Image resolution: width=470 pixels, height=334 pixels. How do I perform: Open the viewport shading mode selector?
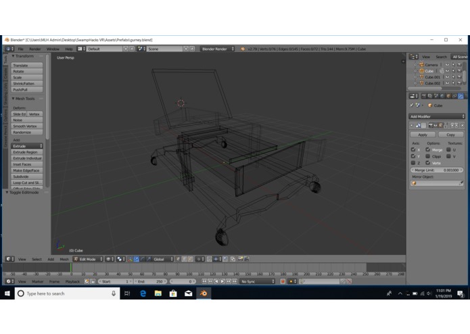(109, 259)
